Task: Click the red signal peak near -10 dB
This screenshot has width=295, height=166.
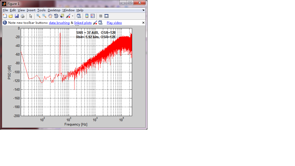Action: click(x=60, y=34)
